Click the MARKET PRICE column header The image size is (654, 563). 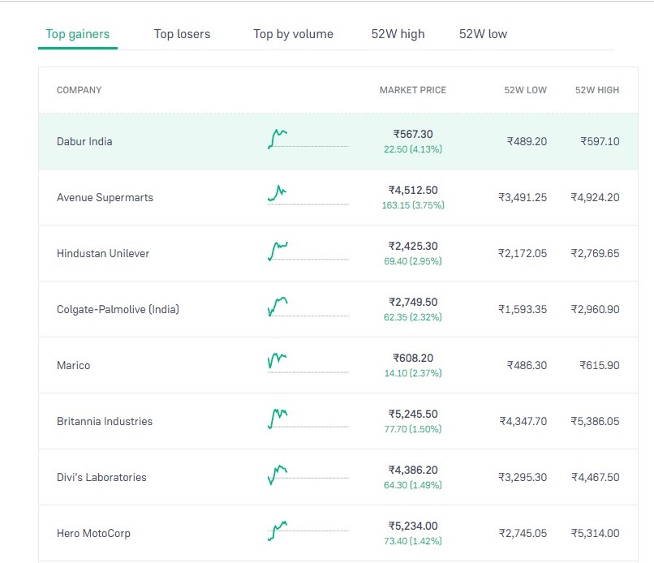click(412, 90)
